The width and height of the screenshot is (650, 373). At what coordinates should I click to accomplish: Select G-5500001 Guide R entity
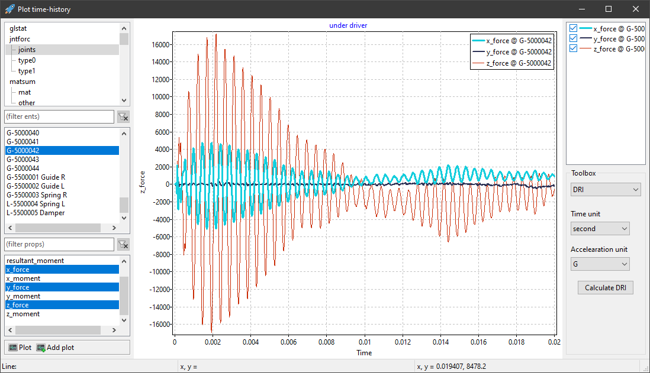pos(62,177)
